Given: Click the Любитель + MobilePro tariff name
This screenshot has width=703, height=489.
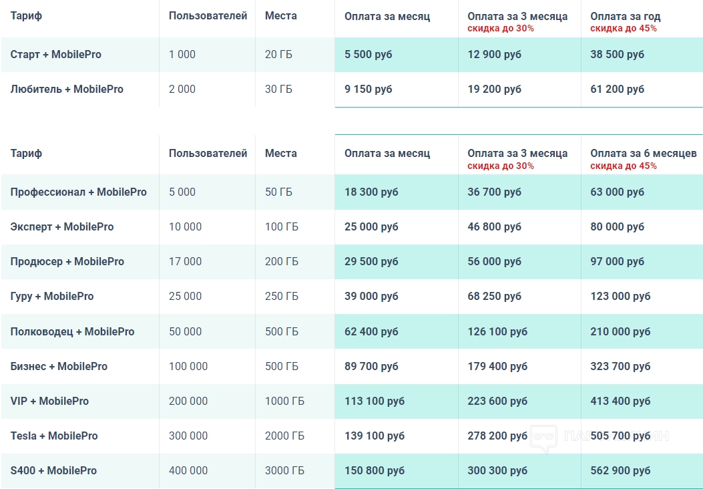Looking at the screenshot, I should coord(67,90).
